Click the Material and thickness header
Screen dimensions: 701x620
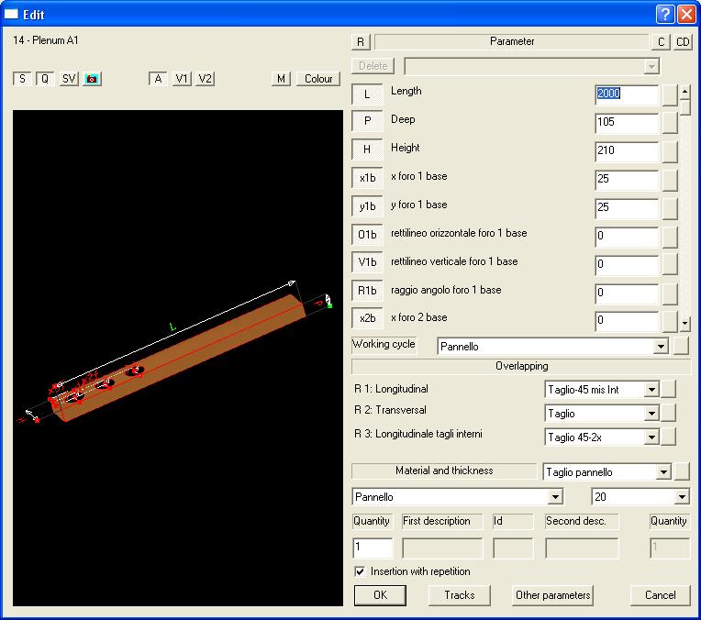[444, 471]
